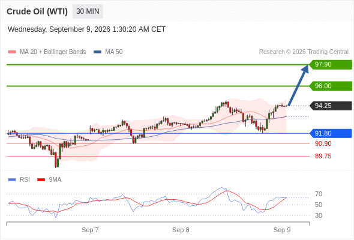
Task: Click the MA 20 + Bollinger Bands swatch
Action: (12, 52)
